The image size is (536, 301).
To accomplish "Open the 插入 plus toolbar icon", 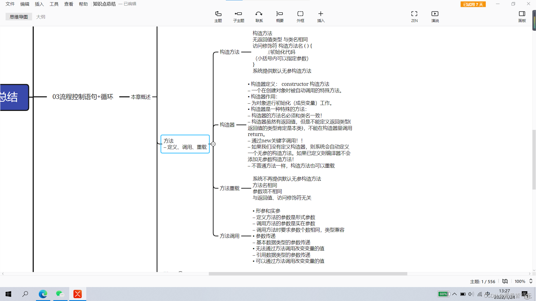I will (x=321, y=16).
